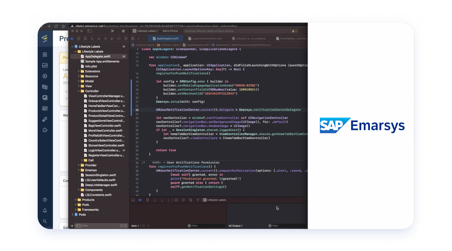Open the All Output console dropdown
This screenshot has width=452, height=251.
pos(235,226)
